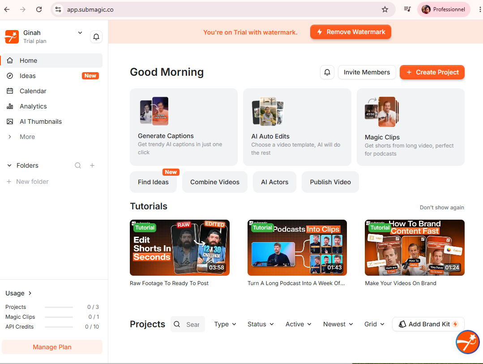Click 'Make Your Videos On Brand' title
Image resolution: width=483 pixels, height=364 pixels.
[x=401, y=283]
